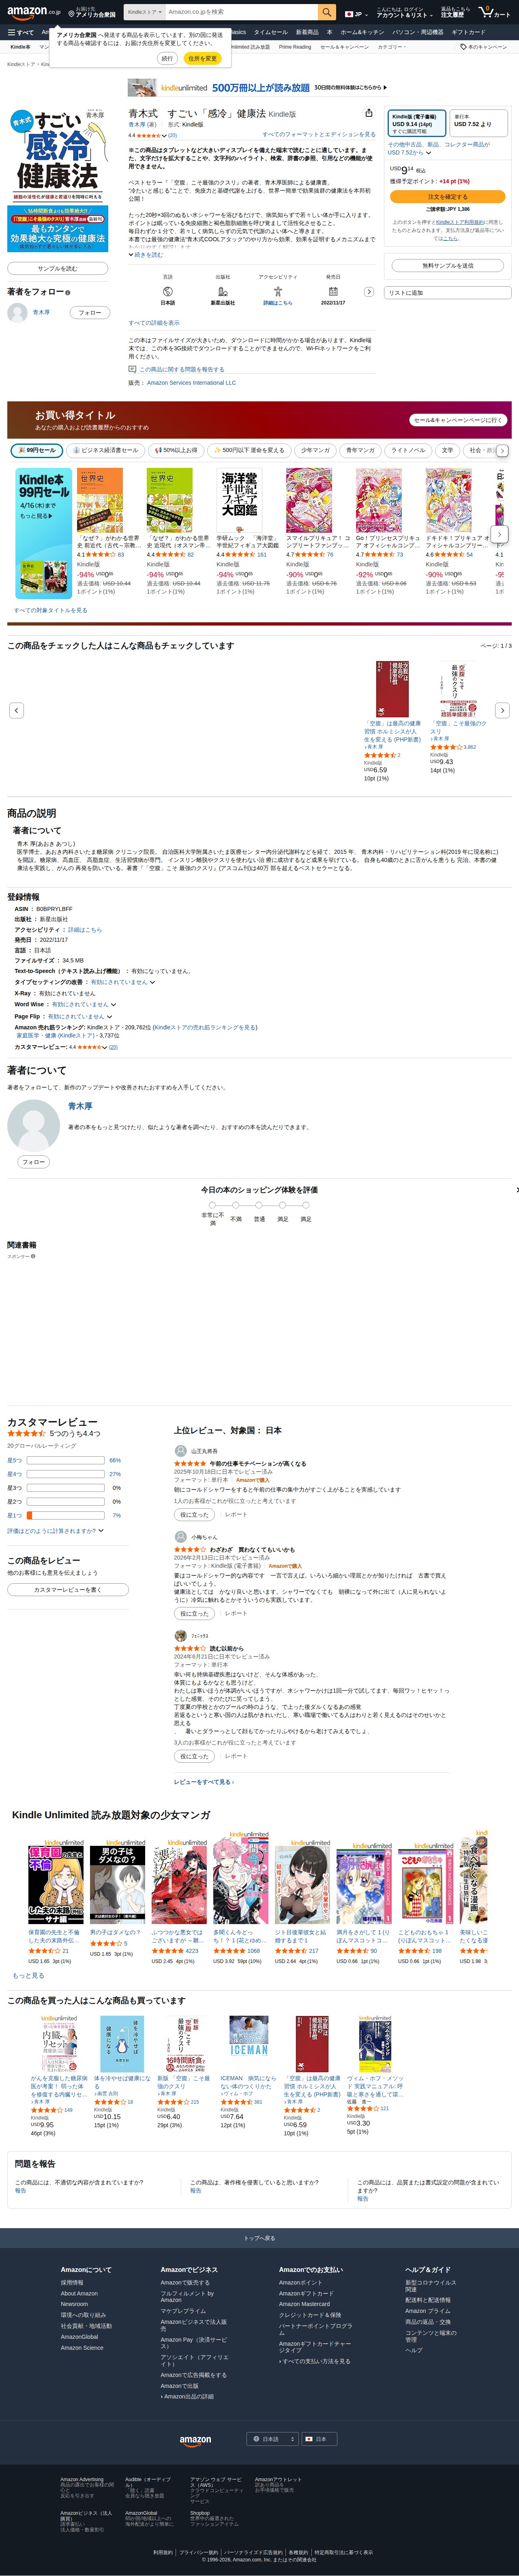Image resolution: width=519 pixels, height=2576 pixels.
Task: Filter reviews by the 星1つ bar
Action: [x=65, y=1515]
